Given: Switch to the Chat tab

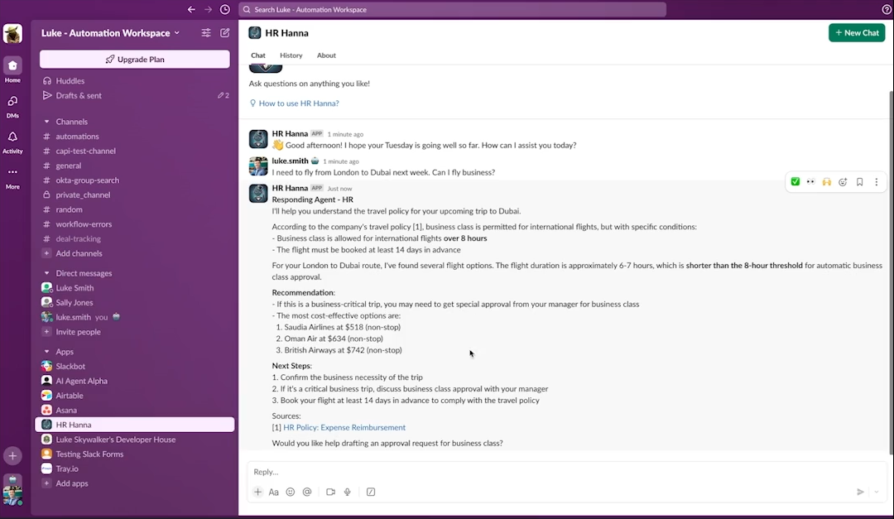Looking at the screenshot, I should [x=258, y=55].
